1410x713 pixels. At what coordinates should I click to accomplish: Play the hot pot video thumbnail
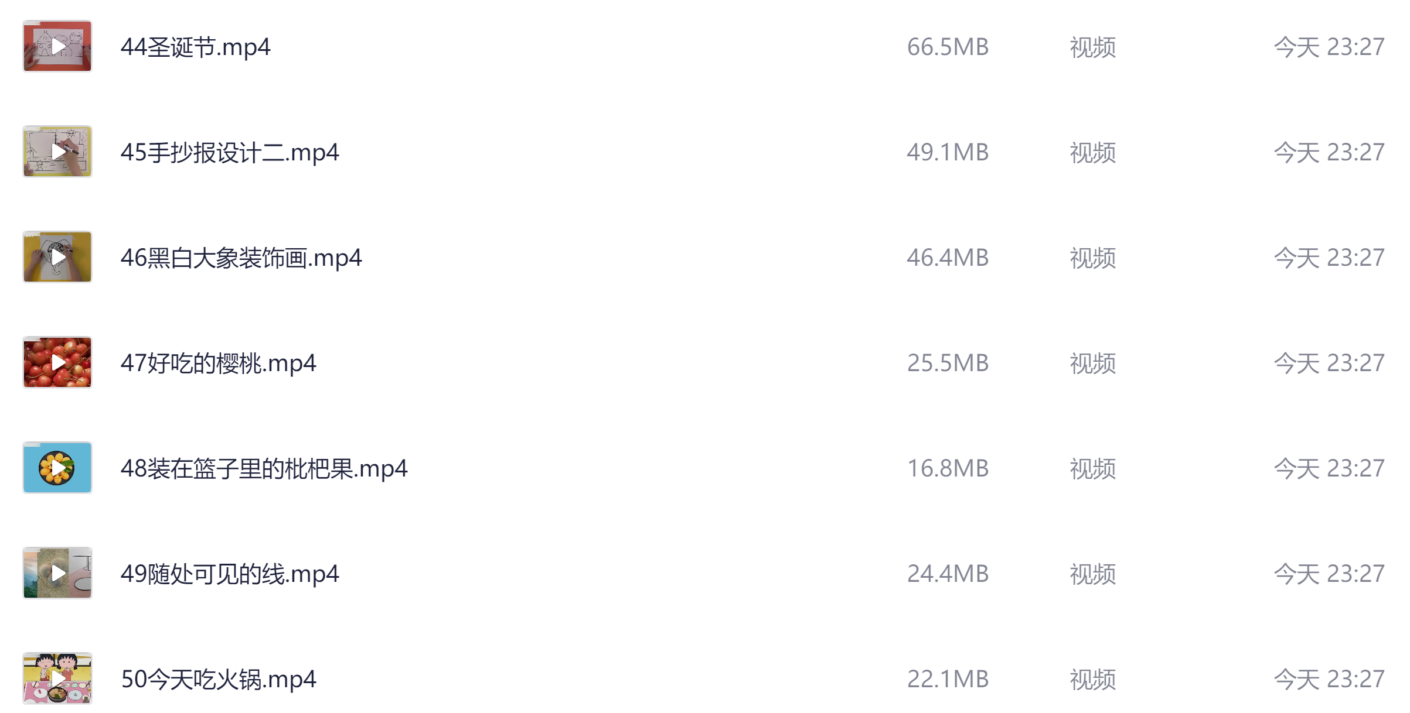[57, 678]
